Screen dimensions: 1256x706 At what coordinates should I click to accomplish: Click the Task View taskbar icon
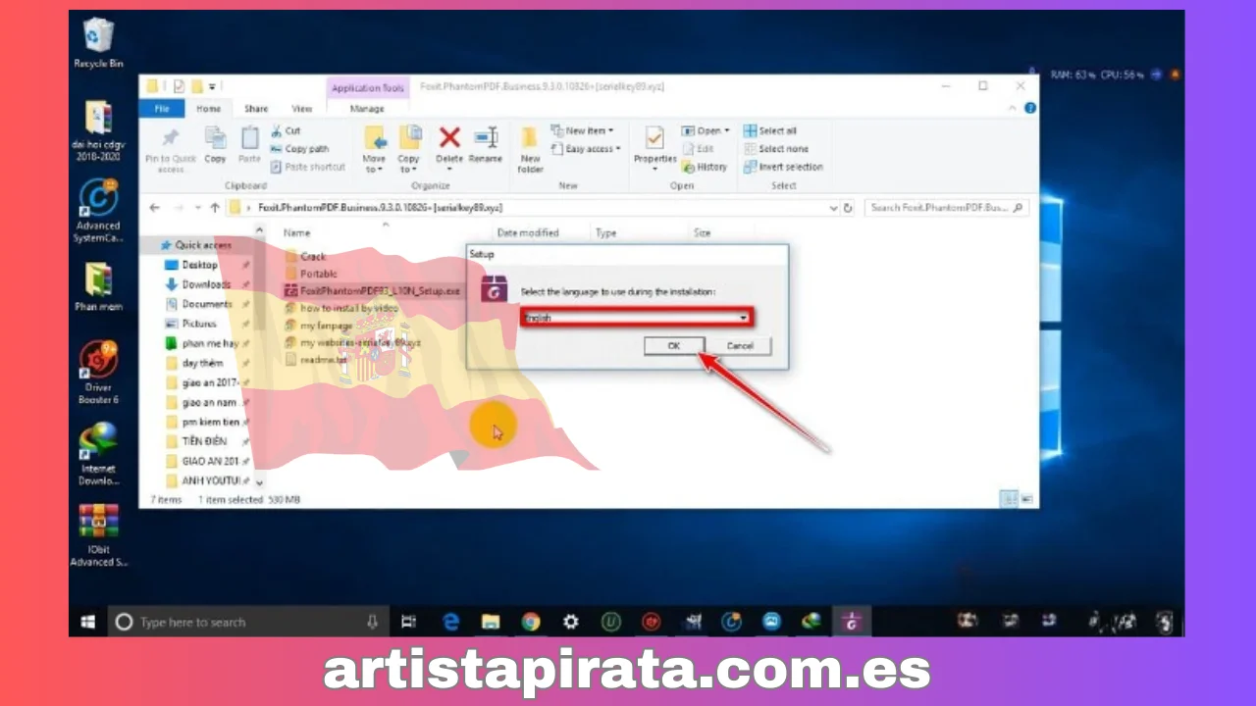click(x=409, y=622)
